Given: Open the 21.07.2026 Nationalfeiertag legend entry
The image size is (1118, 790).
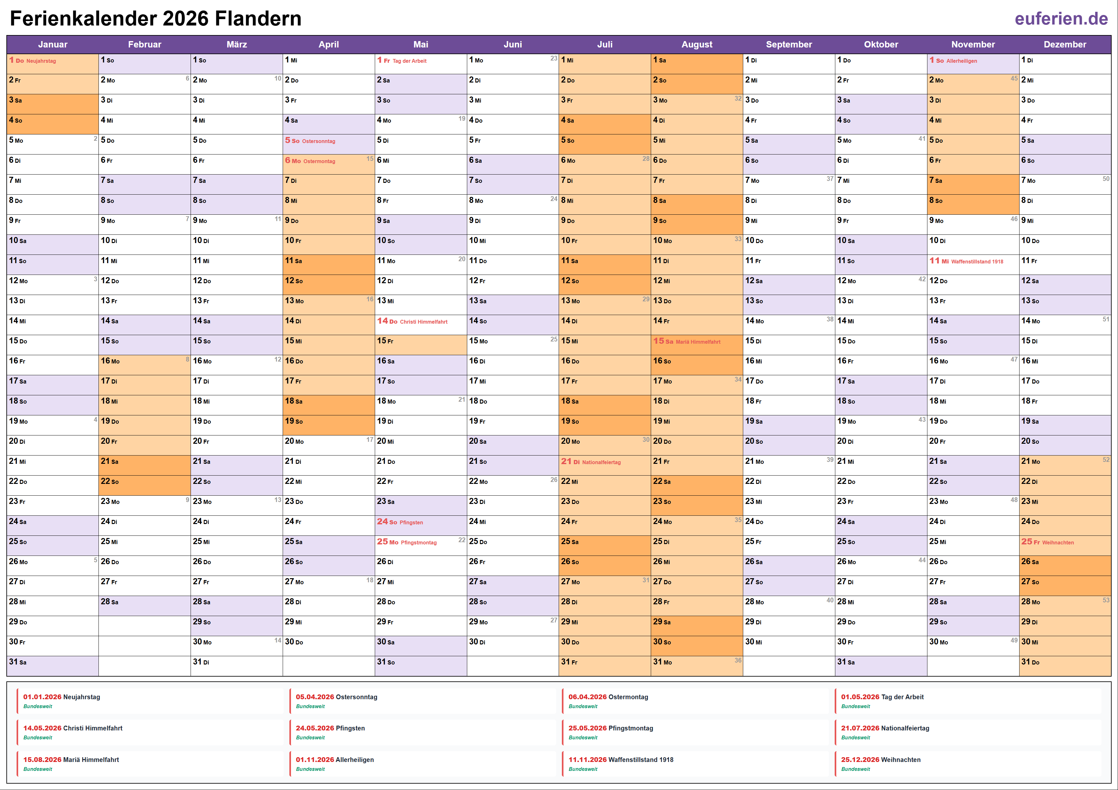Looking at the screenshot, I should [x=885, y=732].
